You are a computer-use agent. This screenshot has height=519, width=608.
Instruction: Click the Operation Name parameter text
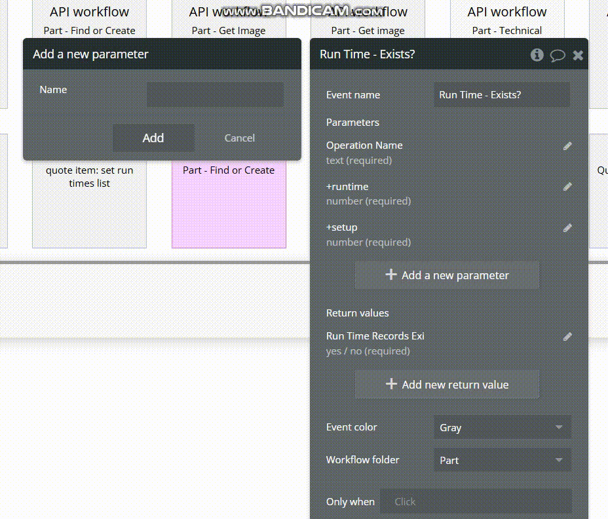[x=364, y=145]
